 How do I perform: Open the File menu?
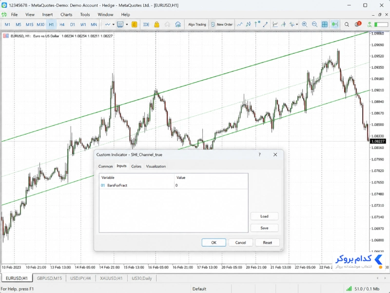pyautogui.click(x=14, y=15)
